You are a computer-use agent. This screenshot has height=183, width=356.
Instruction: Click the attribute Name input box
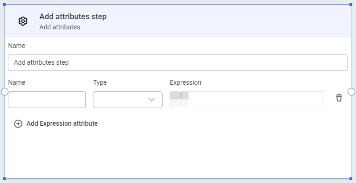tap(47, 100)
